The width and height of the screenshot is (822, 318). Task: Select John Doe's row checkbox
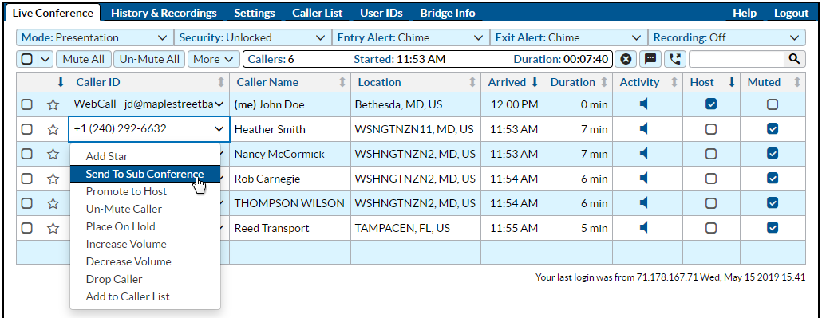[27, 104]
